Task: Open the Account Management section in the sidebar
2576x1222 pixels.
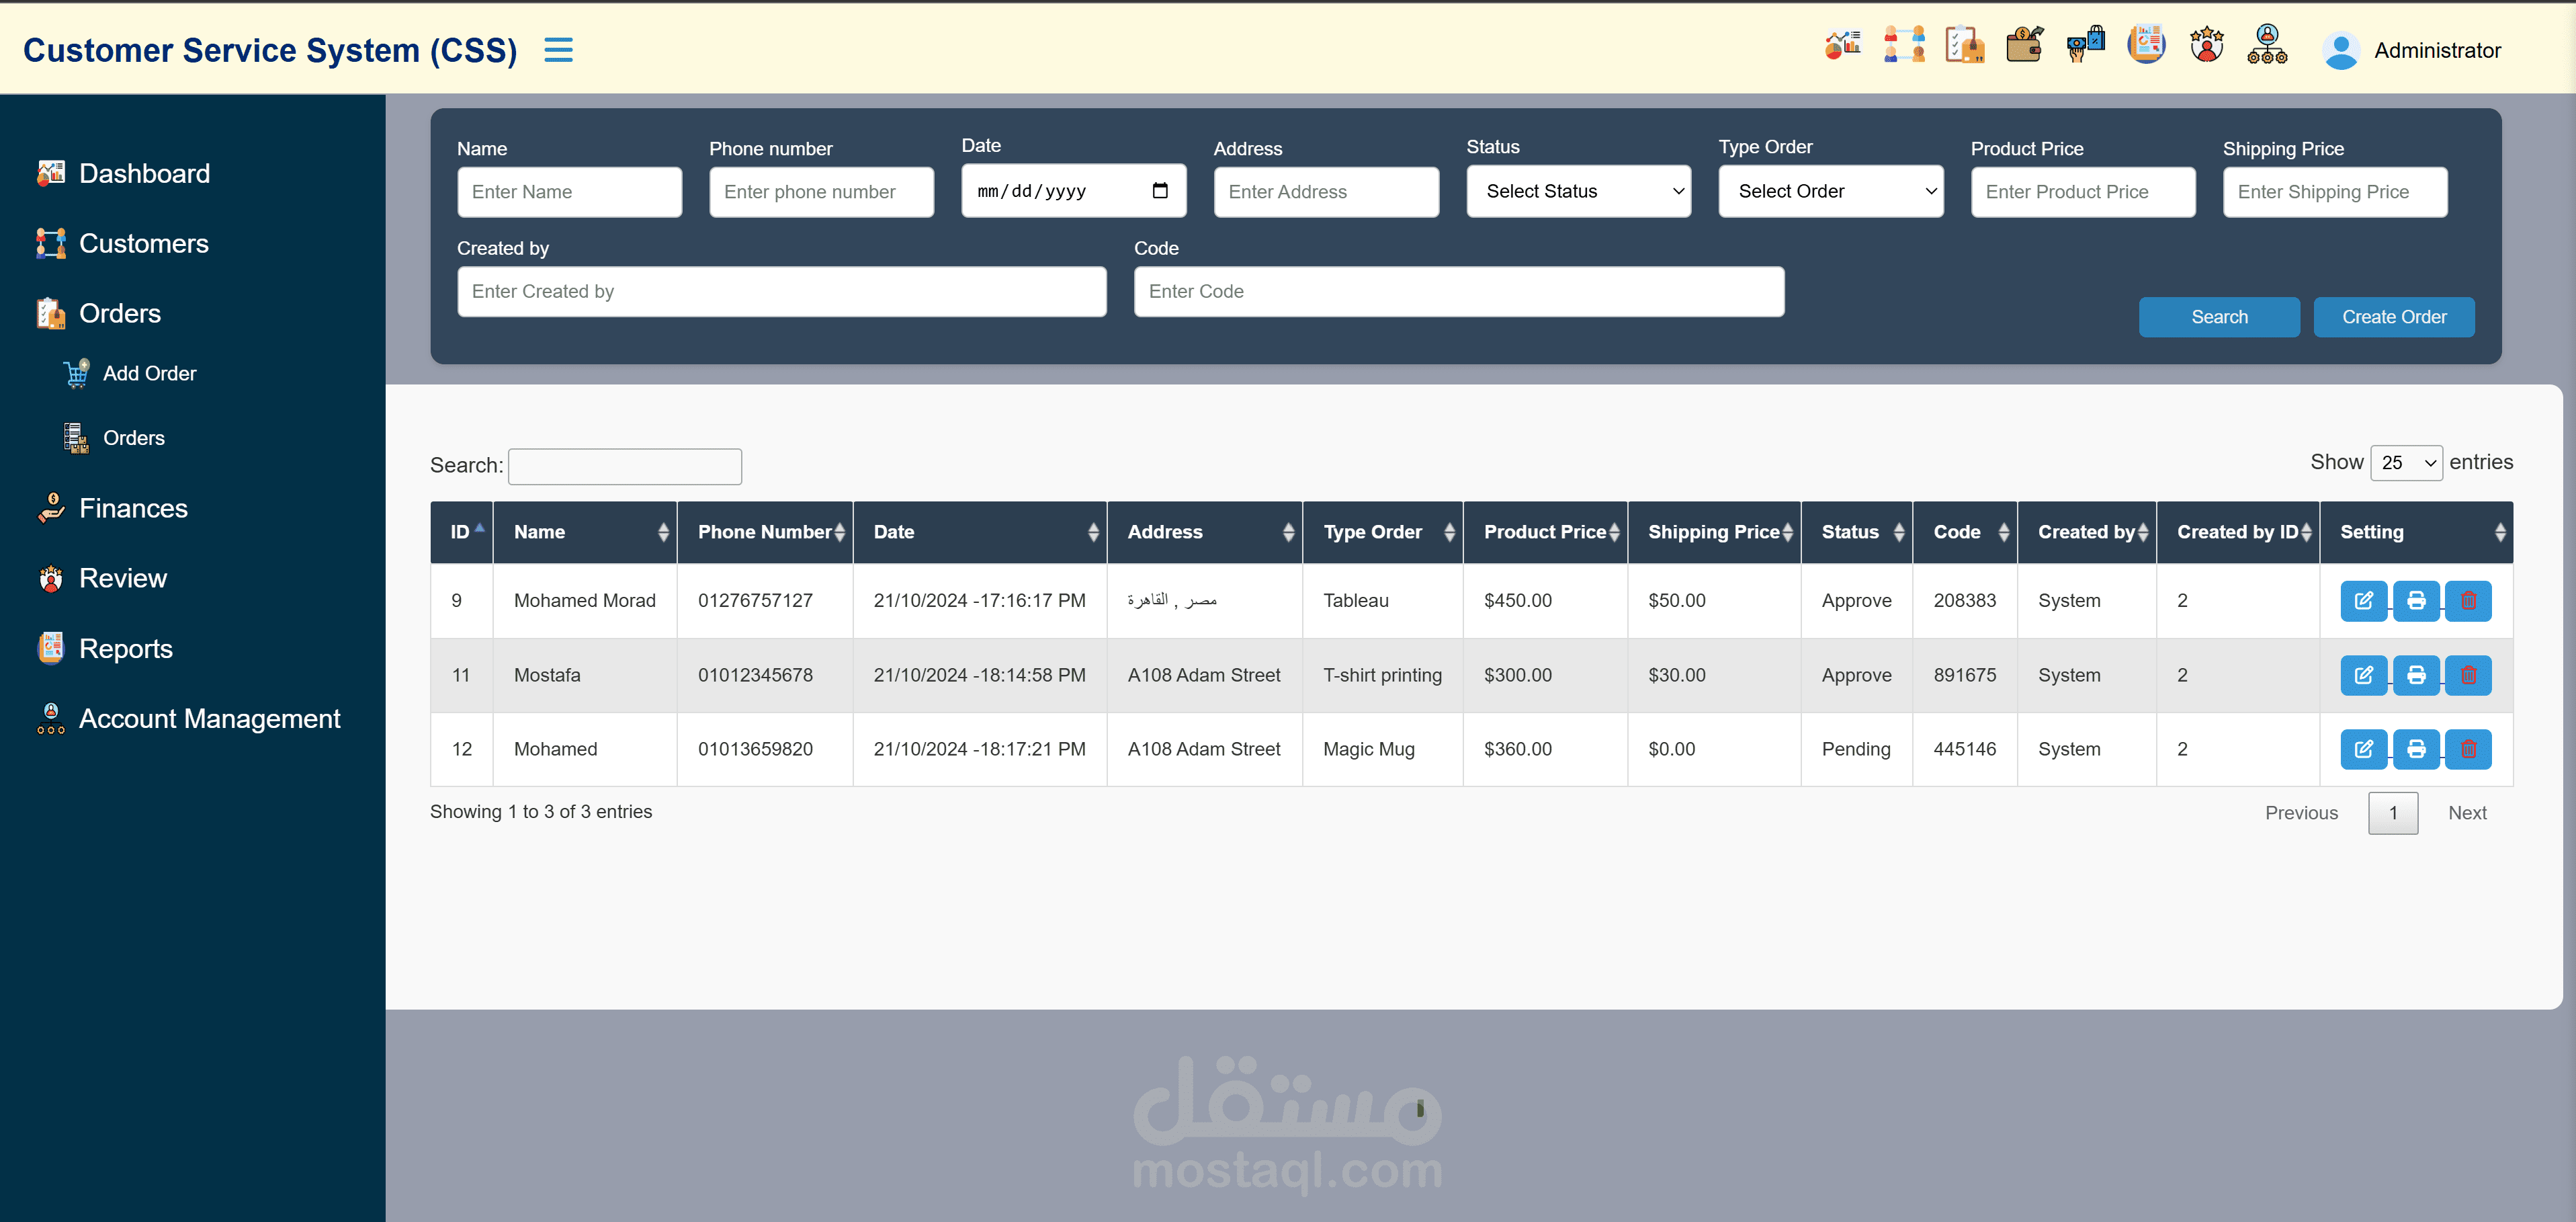Action: [x=210, y=719]
